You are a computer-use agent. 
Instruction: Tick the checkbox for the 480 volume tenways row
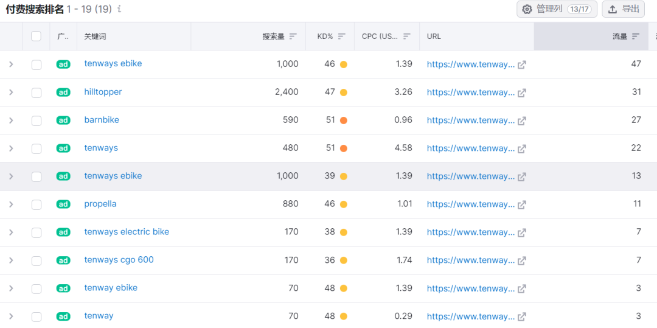[36, 148]
